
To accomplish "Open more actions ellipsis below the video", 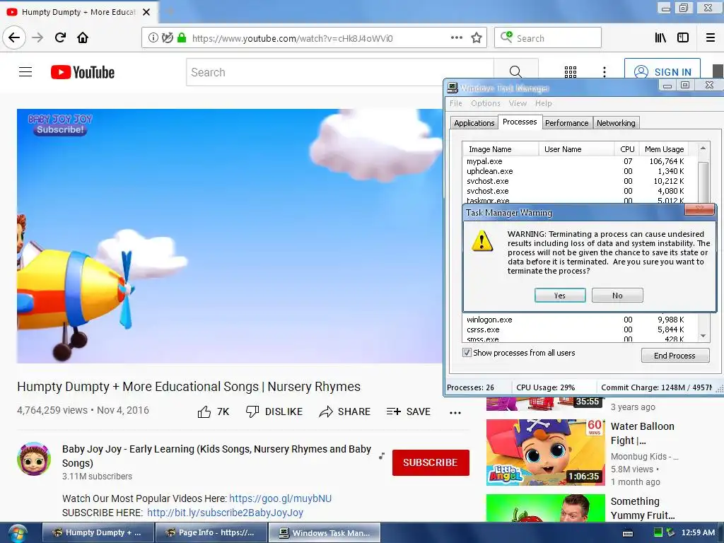I will (x=455, y=413).
